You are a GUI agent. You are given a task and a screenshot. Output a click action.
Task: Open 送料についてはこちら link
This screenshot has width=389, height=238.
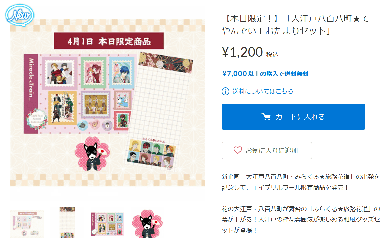tap(263, 91)
